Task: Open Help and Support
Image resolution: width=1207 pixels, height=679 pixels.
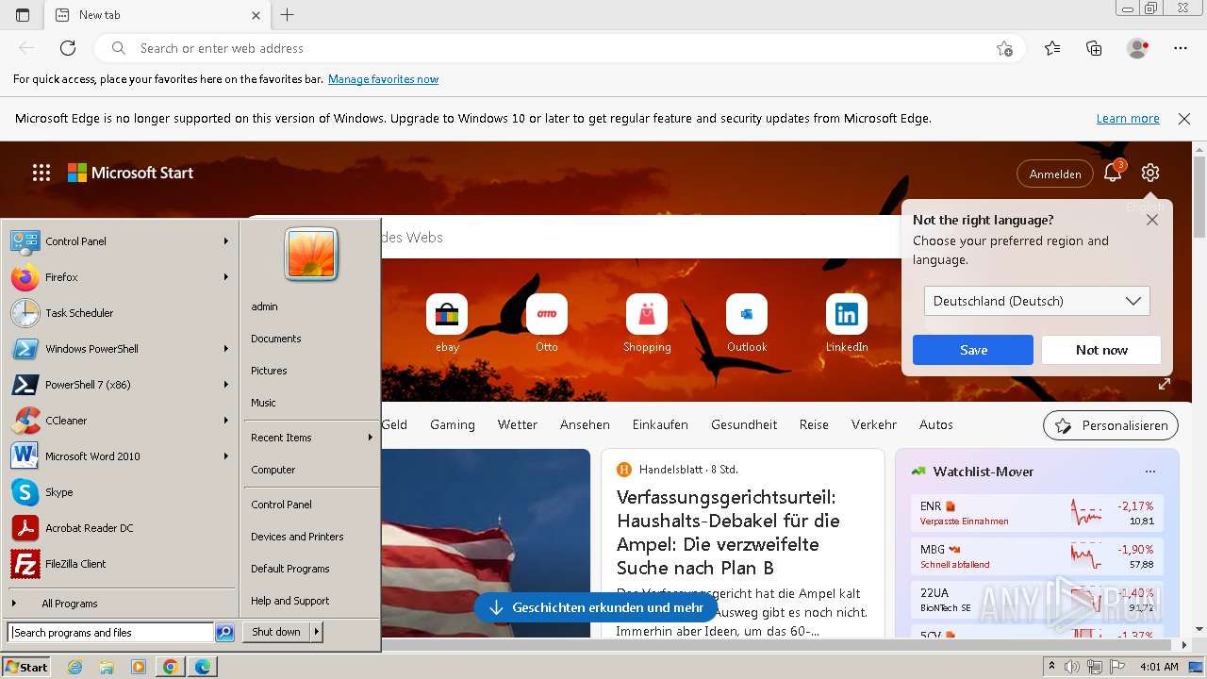Action: pos(310,601)
